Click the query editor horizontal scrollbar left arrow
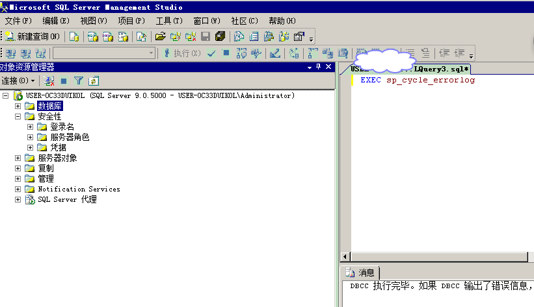The height and width of the screenshot is (307, 534). (345, 257)
